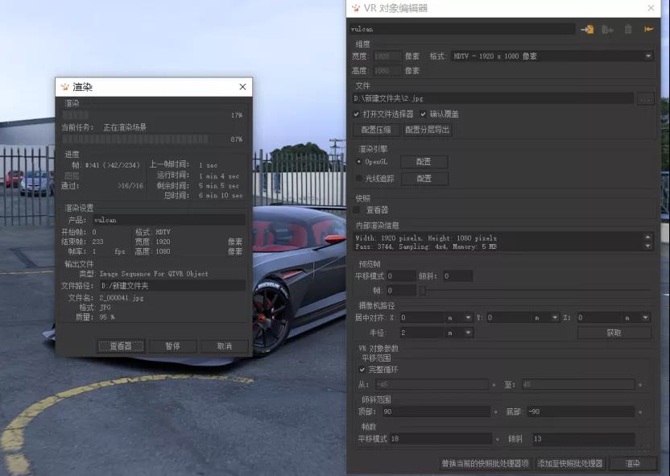This screenshot has width=670, height=476.
Task: Open the 格式 HDTV 1920 x 1080 dropdown
Action: point(648,56)
